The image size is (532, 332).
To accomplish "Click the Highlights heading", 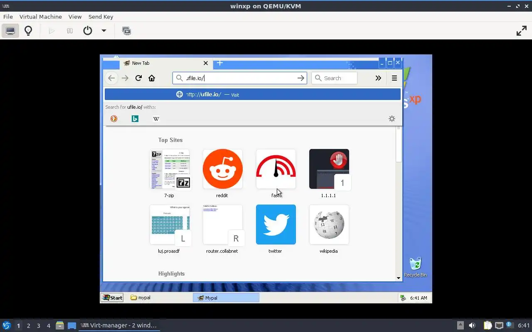I will point(171,273).
